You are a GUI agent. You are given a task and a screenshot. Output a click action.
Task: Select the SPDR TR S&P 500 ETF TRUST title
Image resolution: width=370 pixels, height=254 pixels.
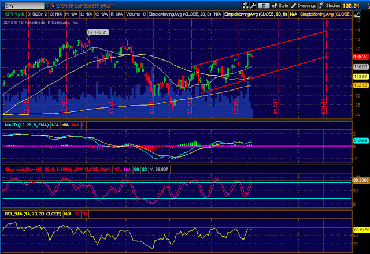coord(85,6)
